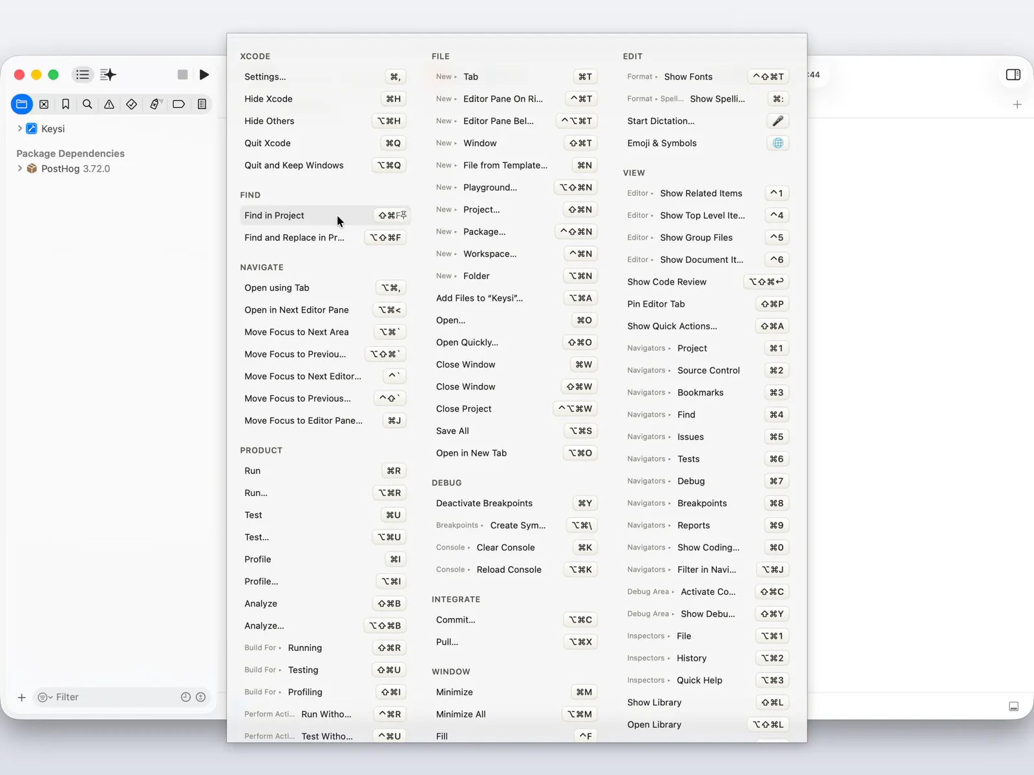Open the Bookmarks navigator icon

coord(65,104)
